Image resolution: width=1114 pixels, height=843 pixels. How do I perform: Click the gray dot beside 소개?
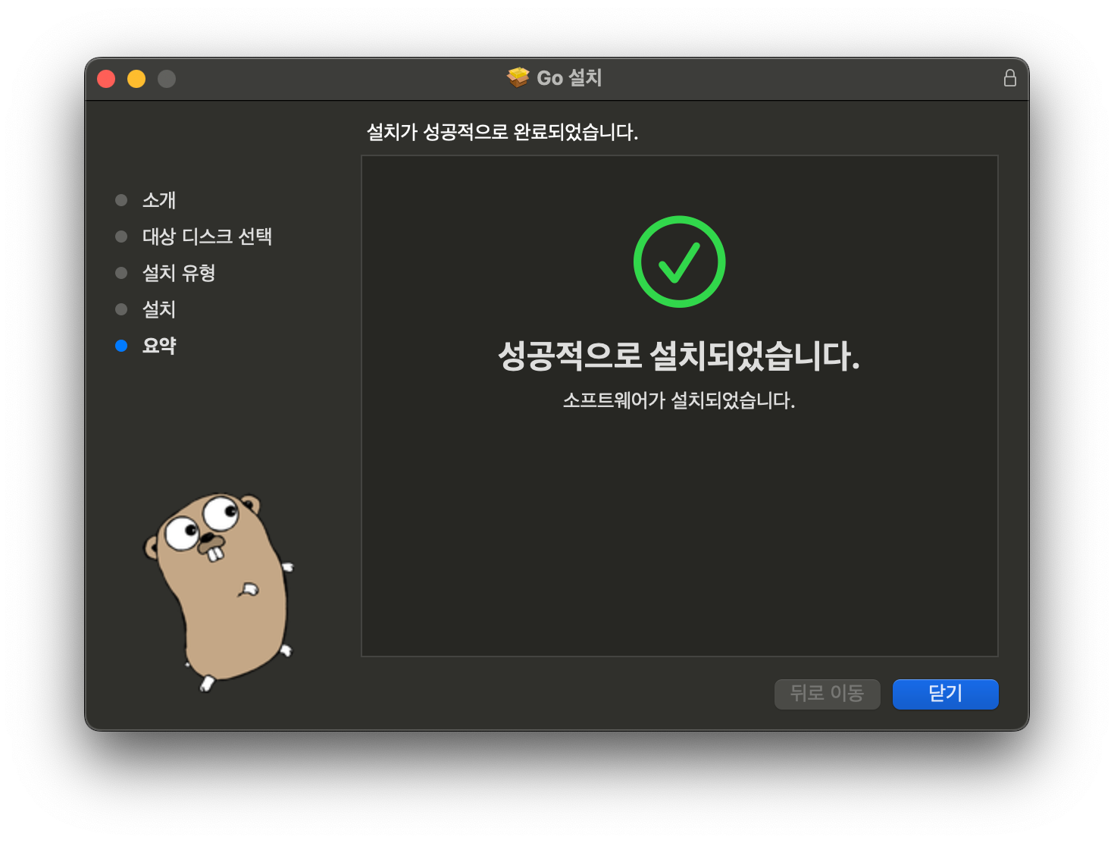coord(121,200)
